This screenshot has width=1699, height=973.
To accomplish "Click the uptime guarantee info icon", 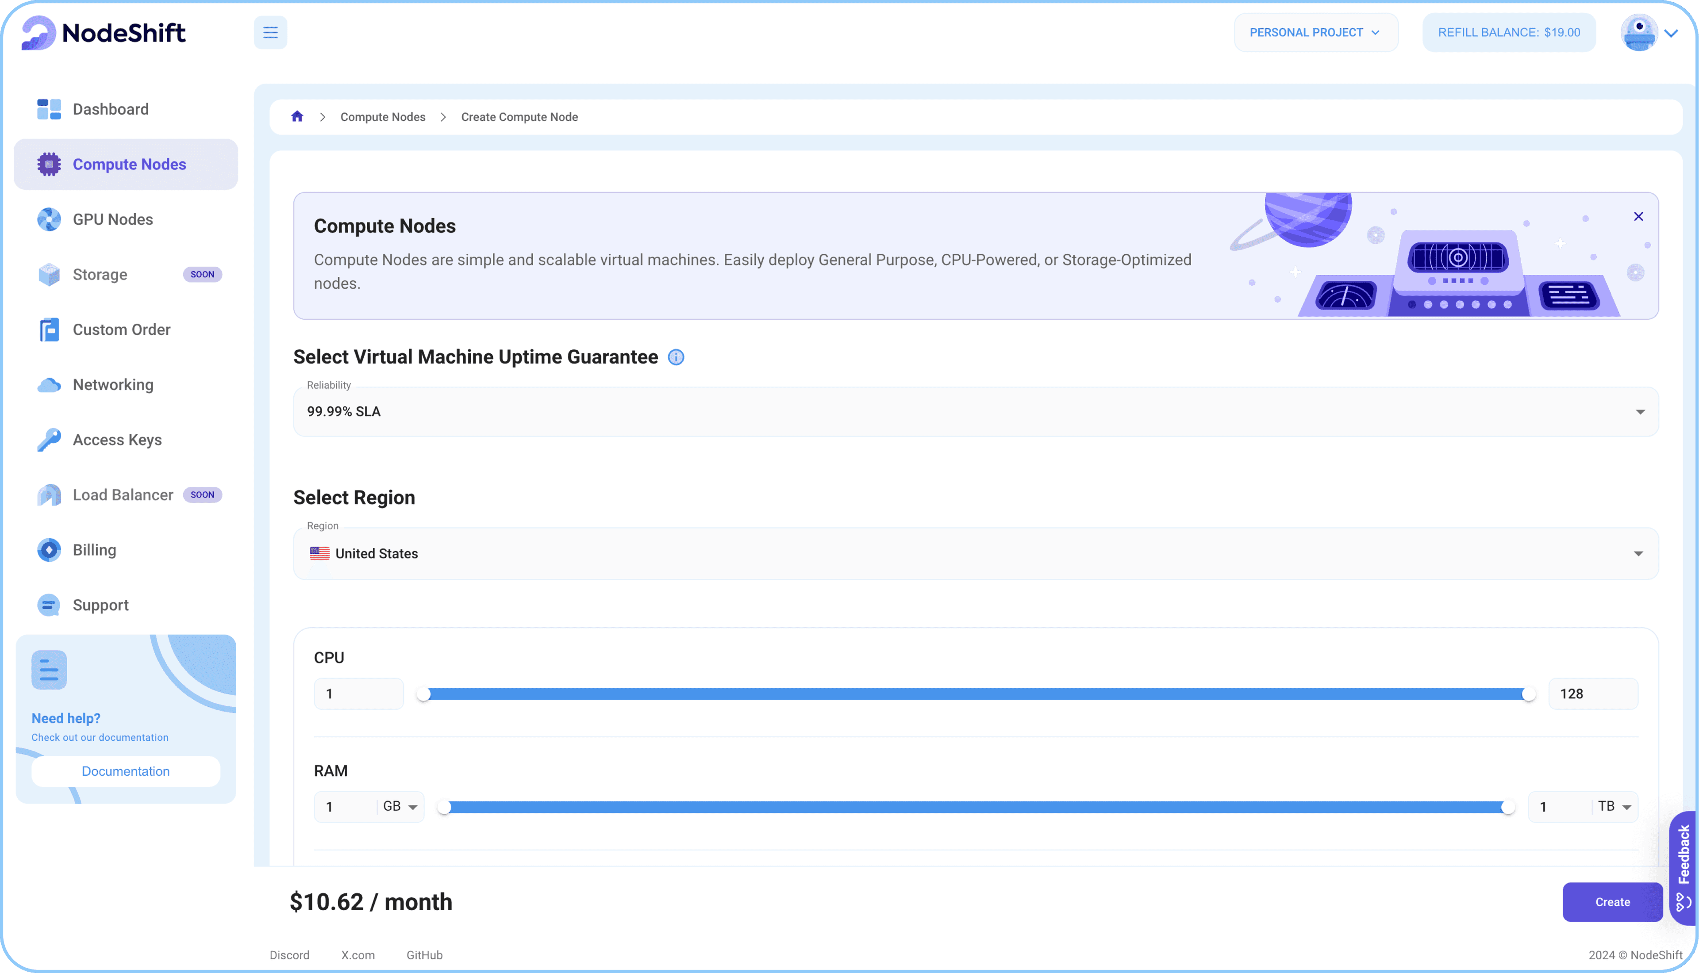I will tap(676, 357).
